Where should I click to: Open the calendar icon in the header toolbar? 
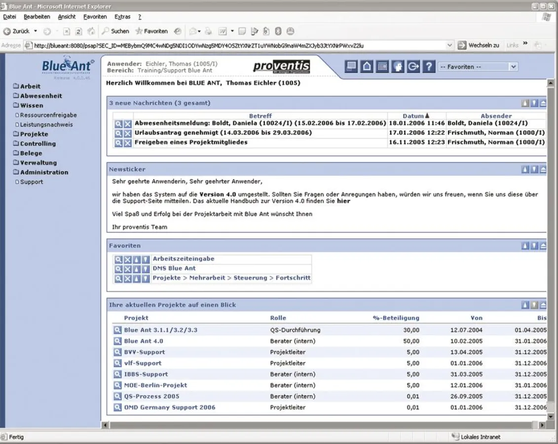tap(382, 67)
